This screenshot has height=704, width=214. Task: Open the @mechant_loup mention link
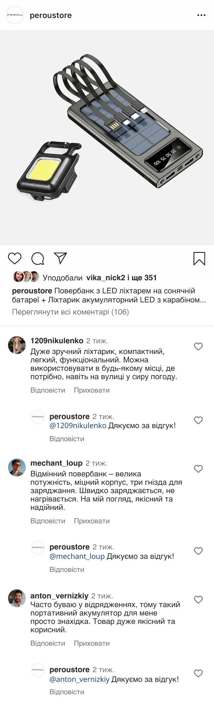click(x=77, y=556)
